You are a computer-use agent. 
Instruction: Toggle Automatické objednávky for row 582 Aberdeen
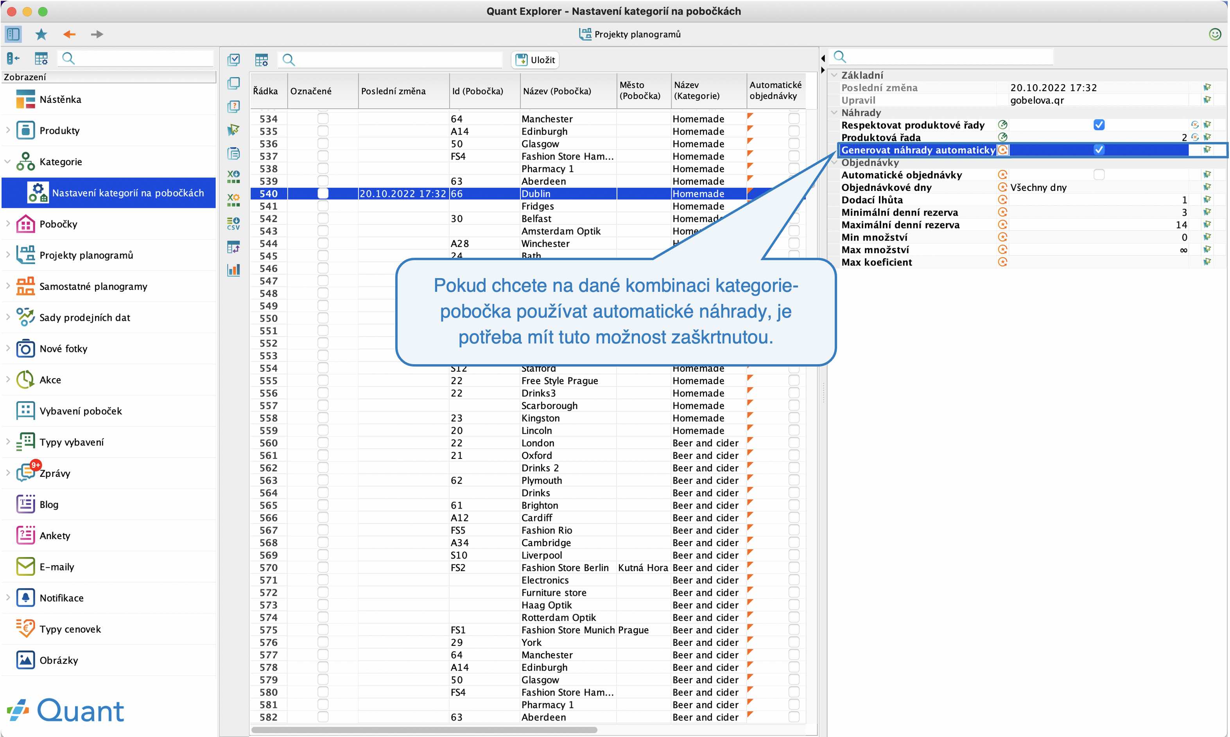tap(794, 717)
